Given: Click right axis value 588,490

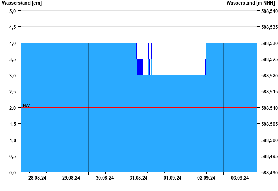Looking at the screenshot, I should tap(270, 173).
